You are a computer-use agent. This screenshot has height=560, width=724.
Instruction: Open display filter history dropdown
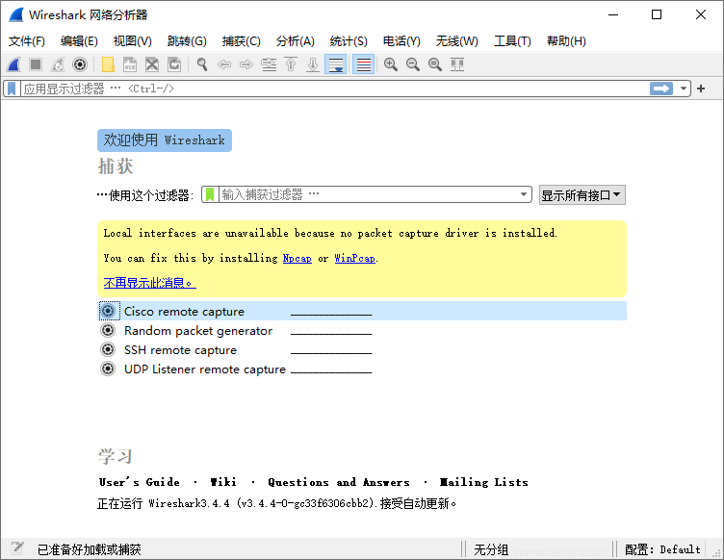(683, 89)
